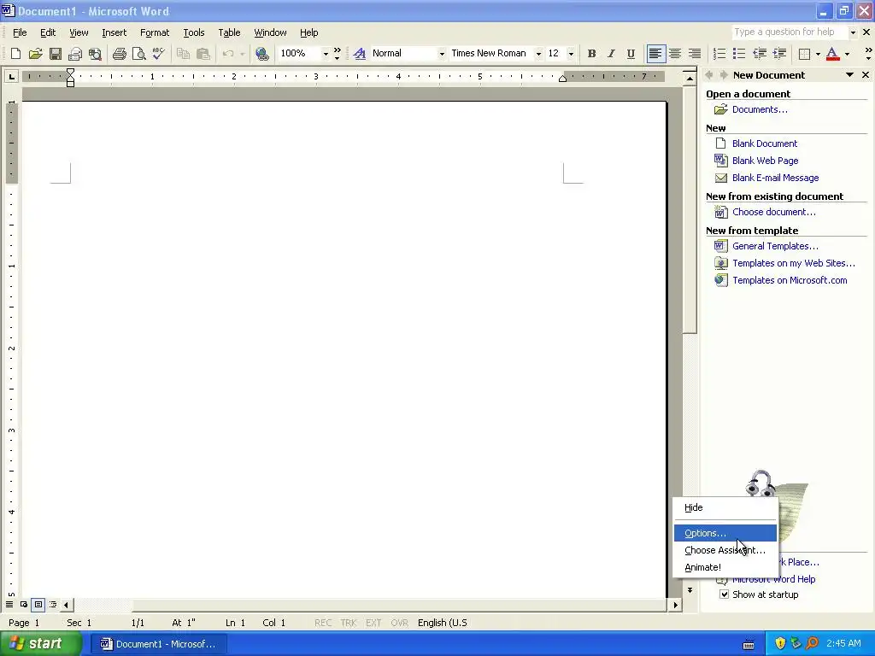Viewport: 875px width, 656px height.
Task: Click the task pane back arrow
Action: 709,75
